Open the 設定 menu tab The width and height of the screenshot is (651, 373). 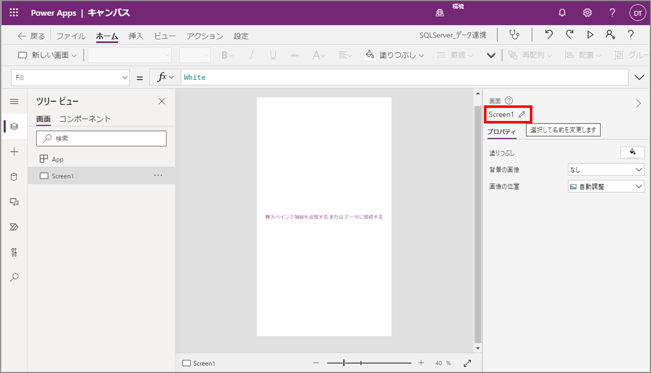(241, 36)
